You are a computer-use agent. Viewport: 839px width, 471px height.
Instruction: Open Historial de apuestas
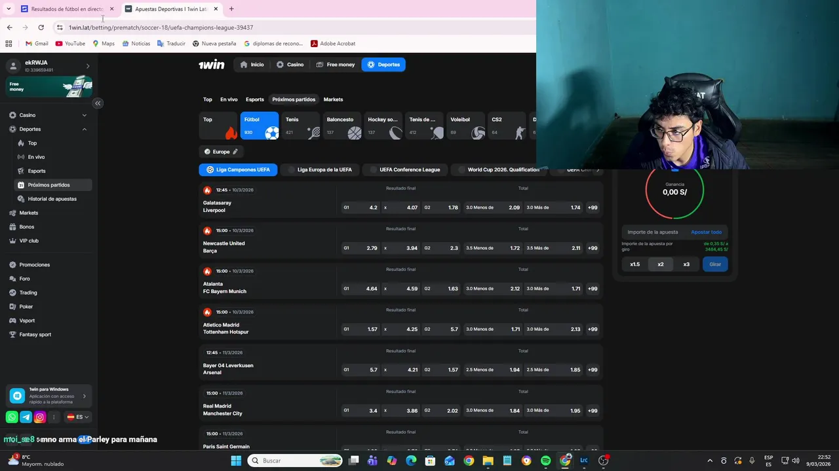tap(52, 199)
